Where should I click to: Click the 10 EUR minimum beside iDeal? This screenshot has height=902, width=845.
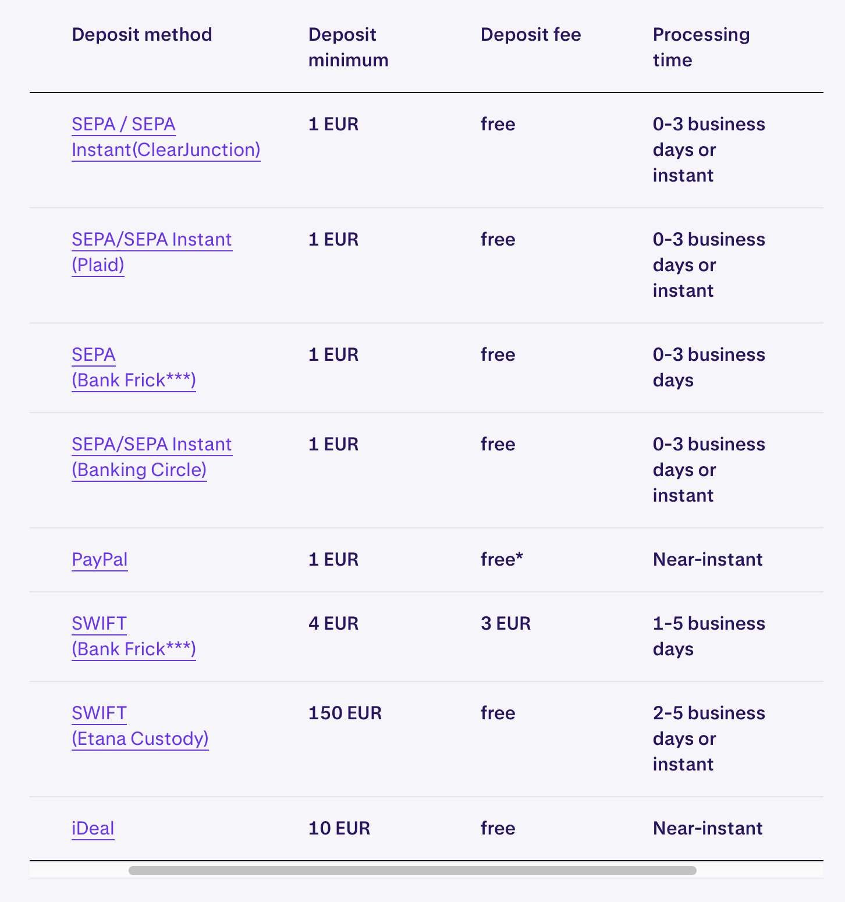339,829
